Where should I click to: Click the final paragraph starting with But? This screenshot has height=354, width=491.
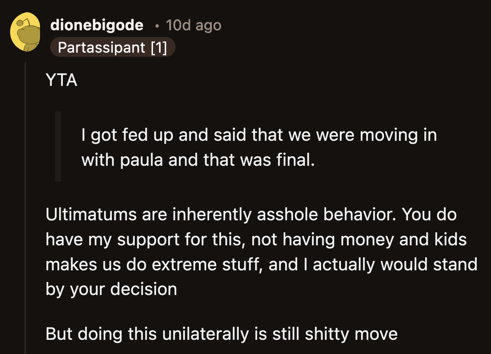pyautogui.click(x=221, y=333)
